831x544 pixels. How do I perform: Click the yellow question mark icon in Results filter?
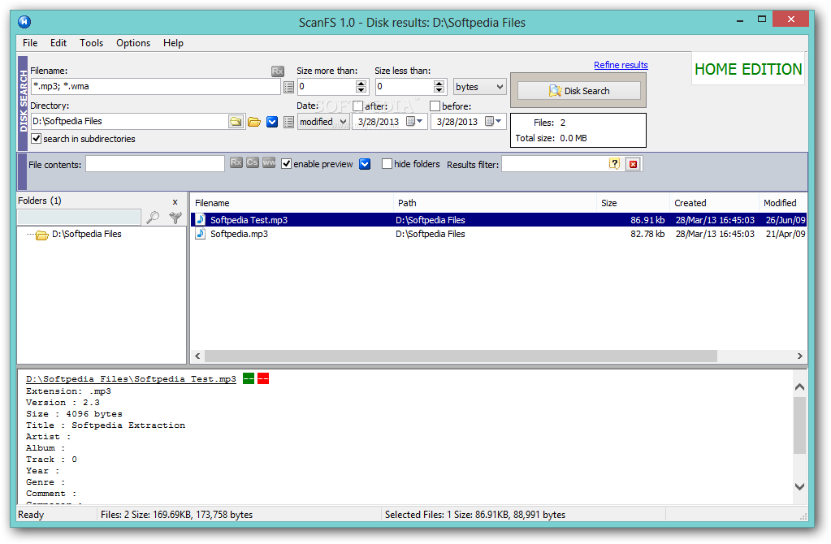[614, 164]
